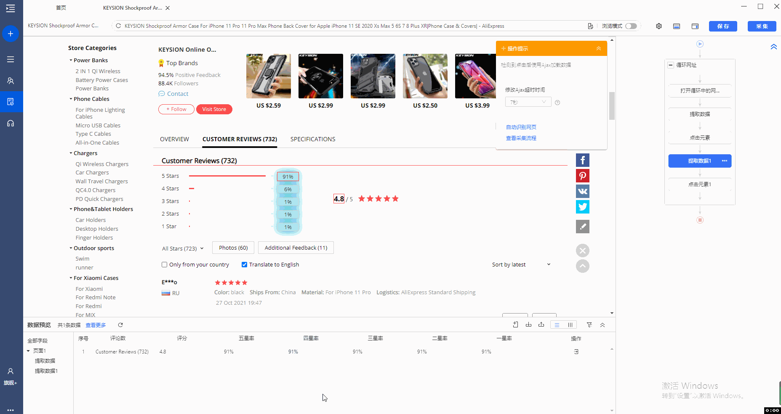Screen dimensions: 781x414
Task: Click the help question icon beside Ajax timeout
Action: (557, 103)
